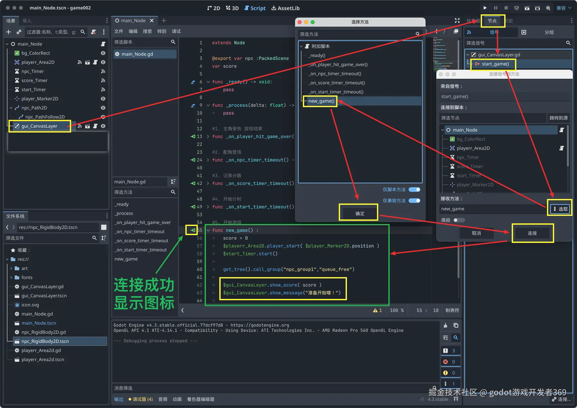
Task: Open the script icon on main_Node row
Action: pyautogui.click(x=103, y=44)
